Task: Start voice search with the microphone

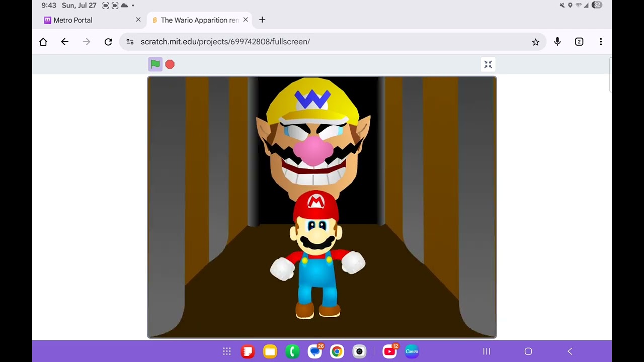Action: [557, 42]
